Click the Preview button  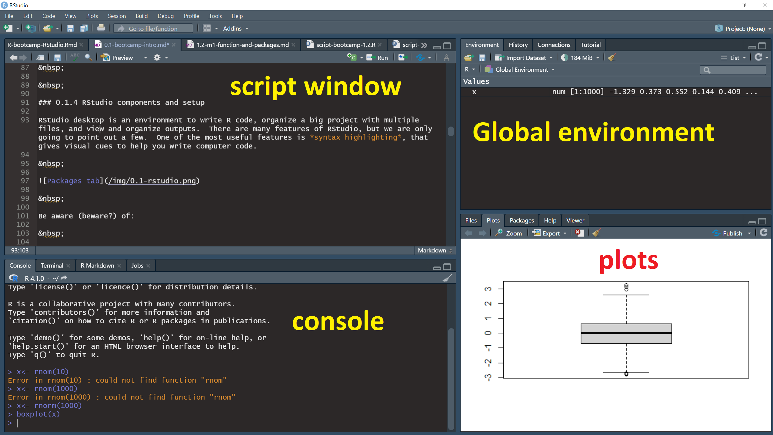117,58
